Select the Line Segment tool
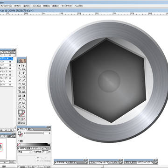168x168 pixels. (x=20, y=77)
